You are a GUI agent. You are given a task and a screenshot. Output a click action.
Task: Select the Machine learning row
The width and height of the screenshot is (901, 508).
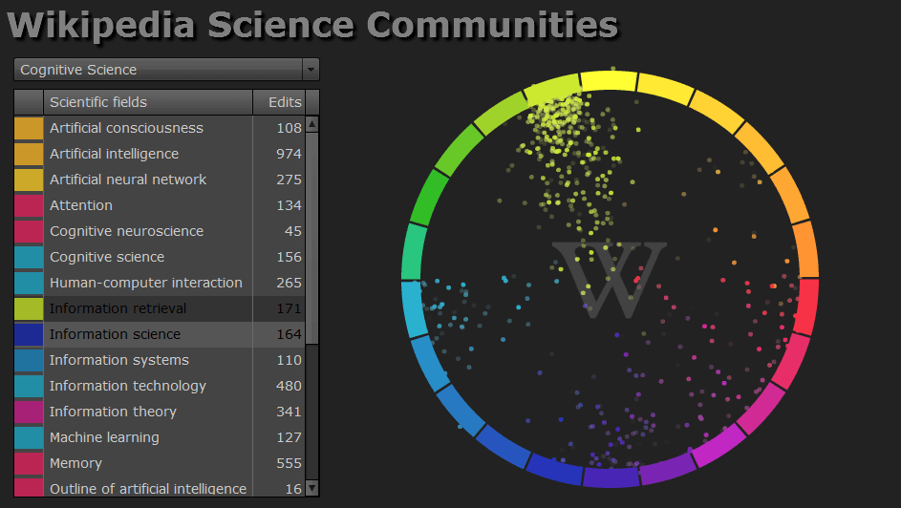pos(160,438)
